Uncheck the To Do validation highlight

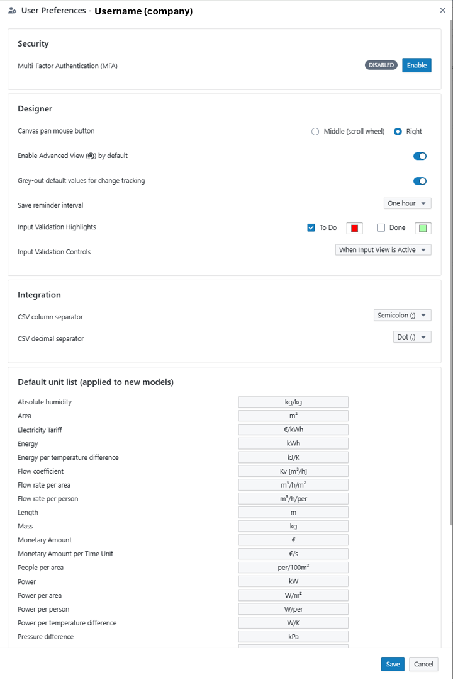pos(311,228)
